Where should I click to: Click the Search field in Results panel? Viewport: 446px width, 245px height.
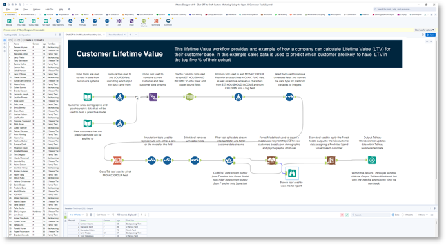371,215
